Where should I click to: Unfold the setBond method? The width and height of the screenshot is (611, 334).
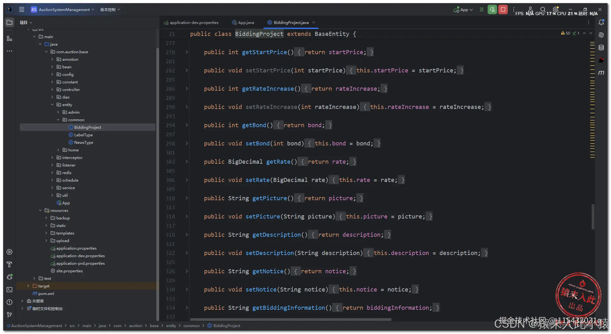[187, 143]
